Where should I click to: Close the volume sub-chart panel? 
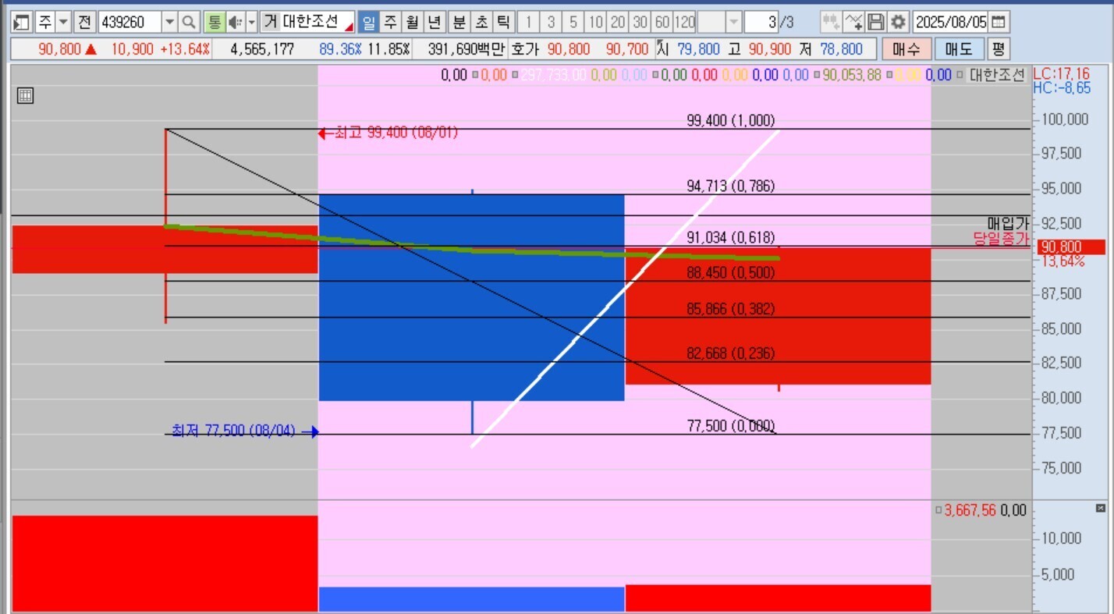click(1101, 508)
